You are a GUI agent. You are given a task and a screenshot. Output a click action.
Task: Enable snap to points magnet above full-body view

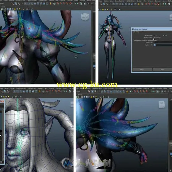[x=152, y=4]
